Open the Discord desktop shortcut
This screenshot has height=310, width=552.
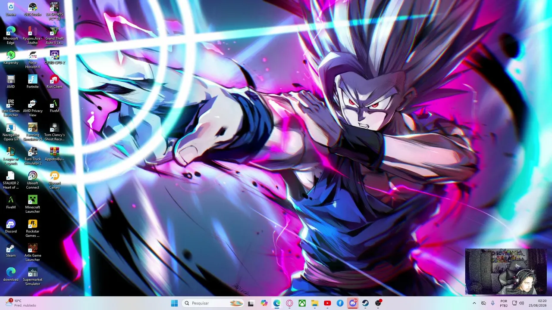point(11,226)
